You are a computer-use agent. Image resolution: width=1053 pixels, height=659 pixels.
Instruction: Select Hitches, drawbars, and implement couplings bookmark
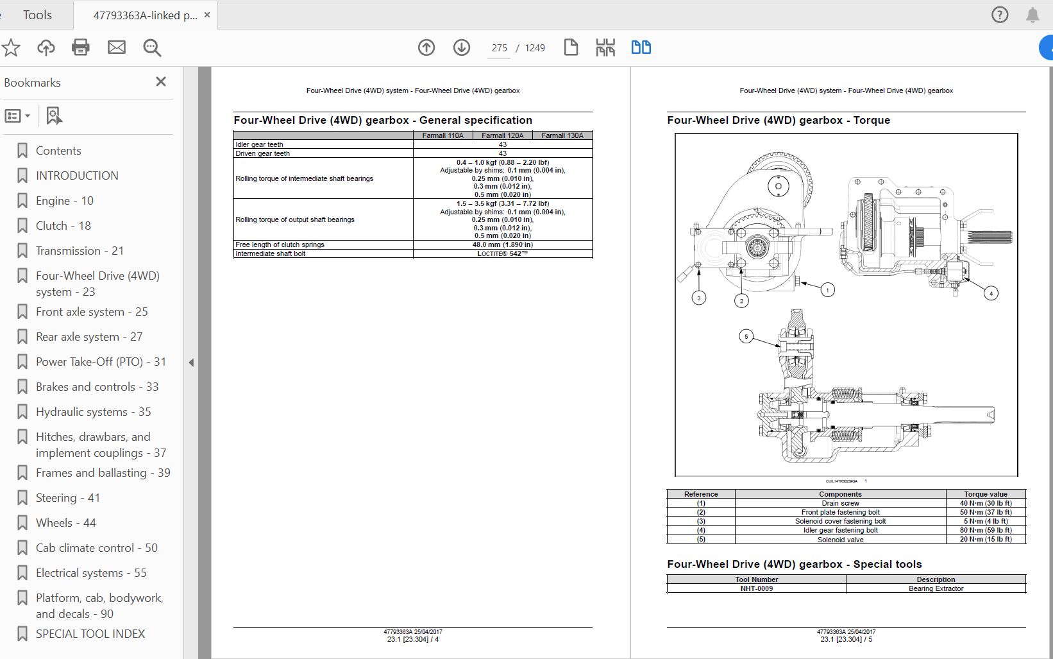pyautogui.click(x=101, y=445)
